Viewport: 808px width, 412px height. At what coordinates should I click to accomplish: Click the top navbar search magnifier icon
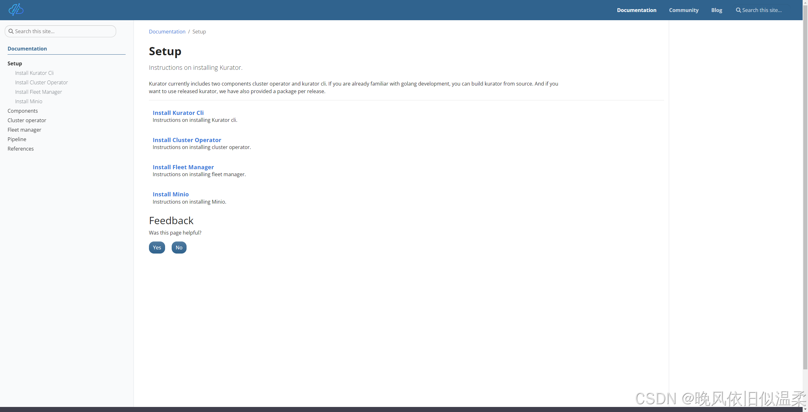738,10
